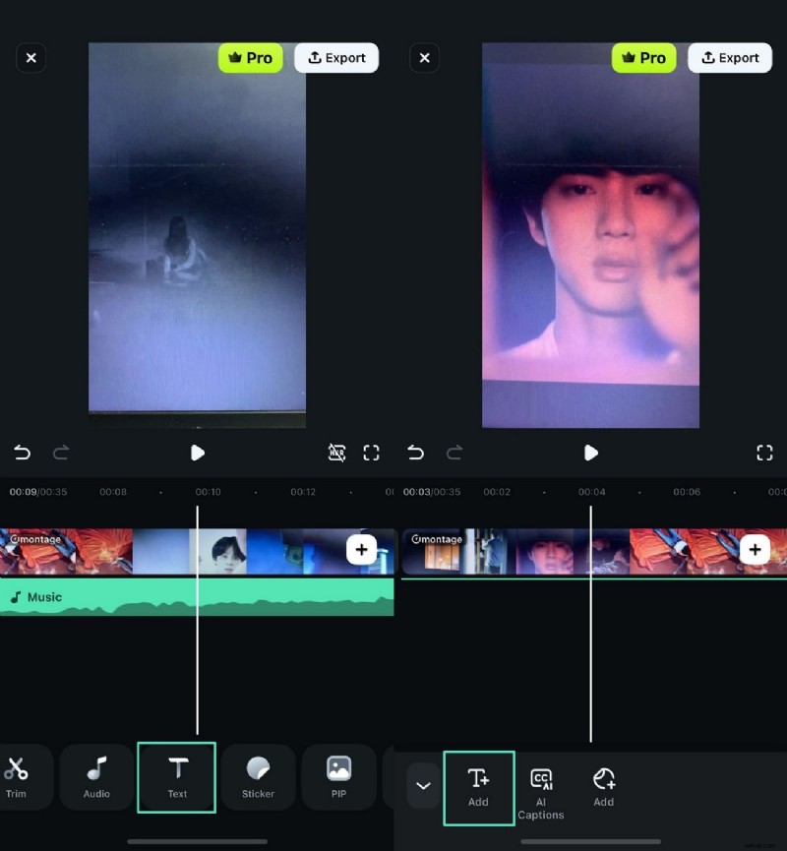This screenshot has width=787, height=851.
Task: Select the Trim tool
Action: click(x=17, y=777)
